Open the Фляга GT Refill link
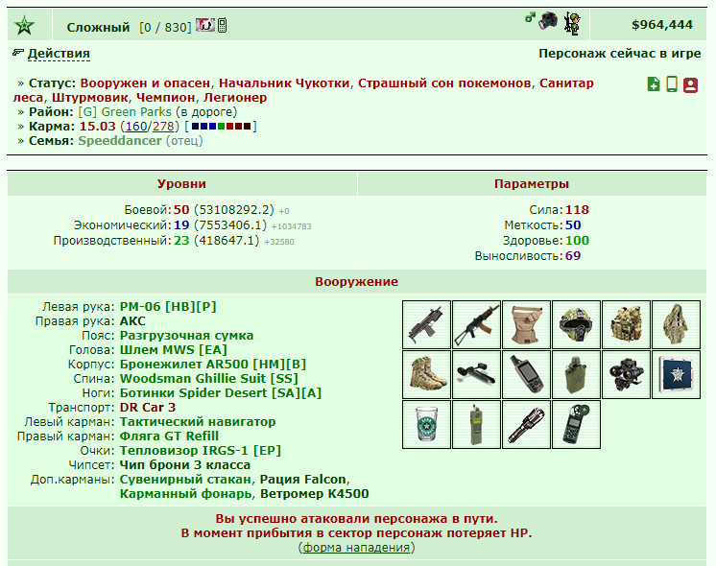 click(169, 436)
